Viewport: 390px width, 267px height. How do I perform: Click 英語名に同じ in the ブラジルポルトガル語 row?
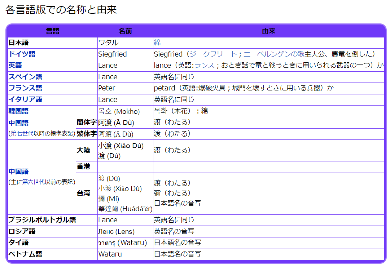click(x=174, y=220)
